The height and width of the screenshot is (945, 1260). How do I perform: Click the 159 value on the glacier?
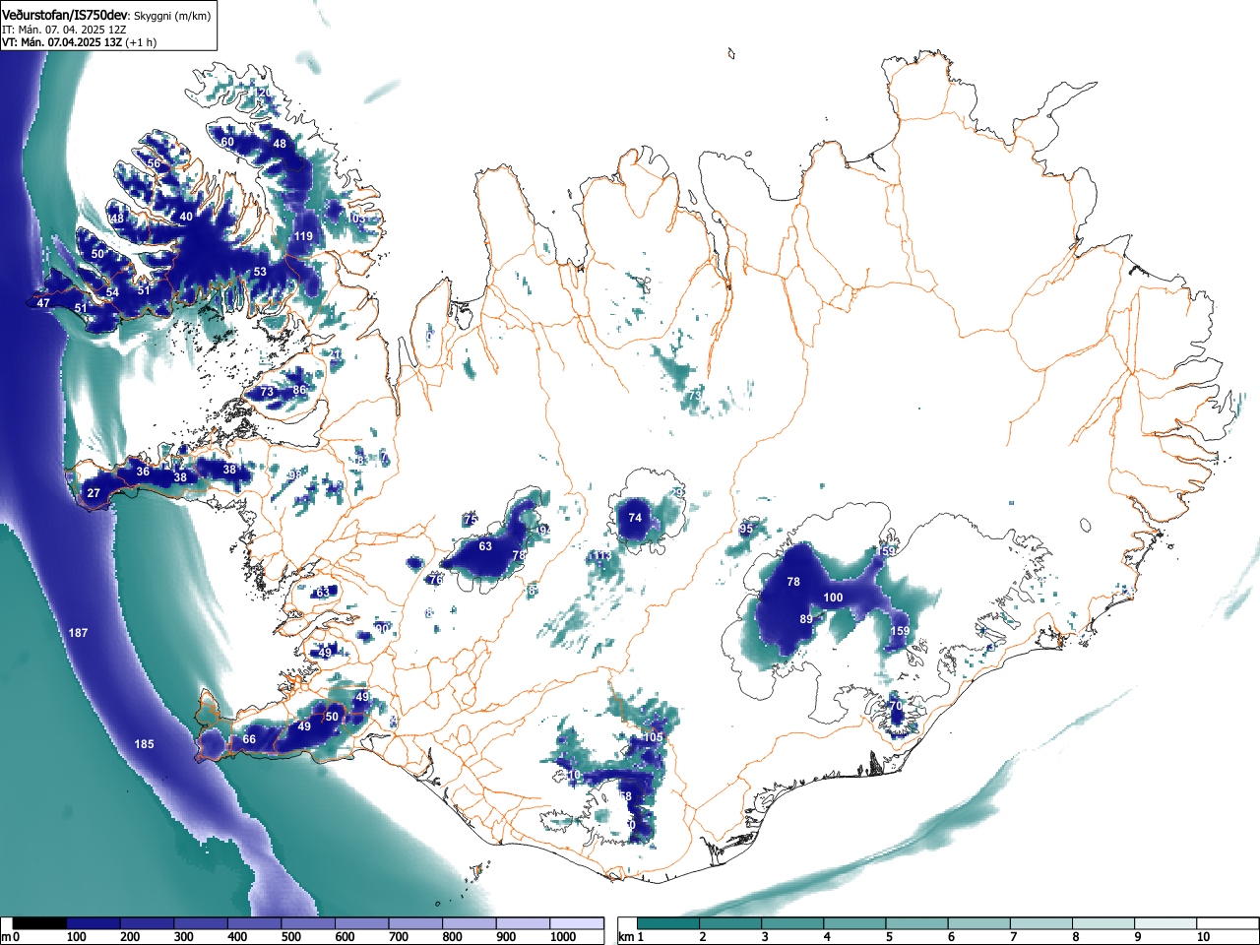click(900, 631)
